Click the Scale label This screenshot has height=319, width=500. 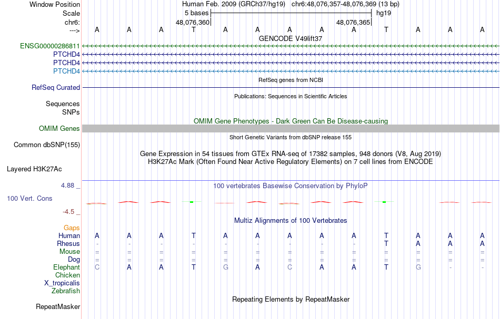coord(72,13)
